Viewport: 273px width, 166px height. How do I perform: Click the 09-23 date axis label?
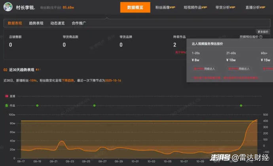70,162
